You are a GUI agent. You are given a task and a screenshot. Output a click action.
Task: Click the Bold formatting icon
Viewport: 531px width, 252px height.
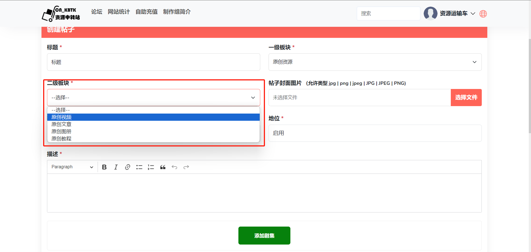(x=104, y=167)
